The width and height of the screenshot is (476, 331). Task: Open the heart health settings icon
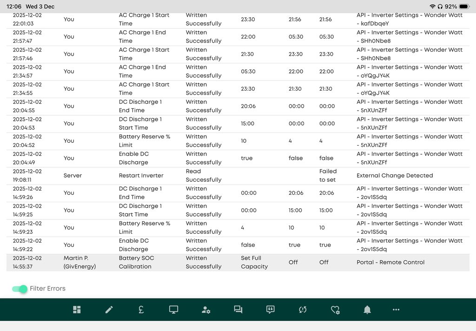(x=335, y=310)
